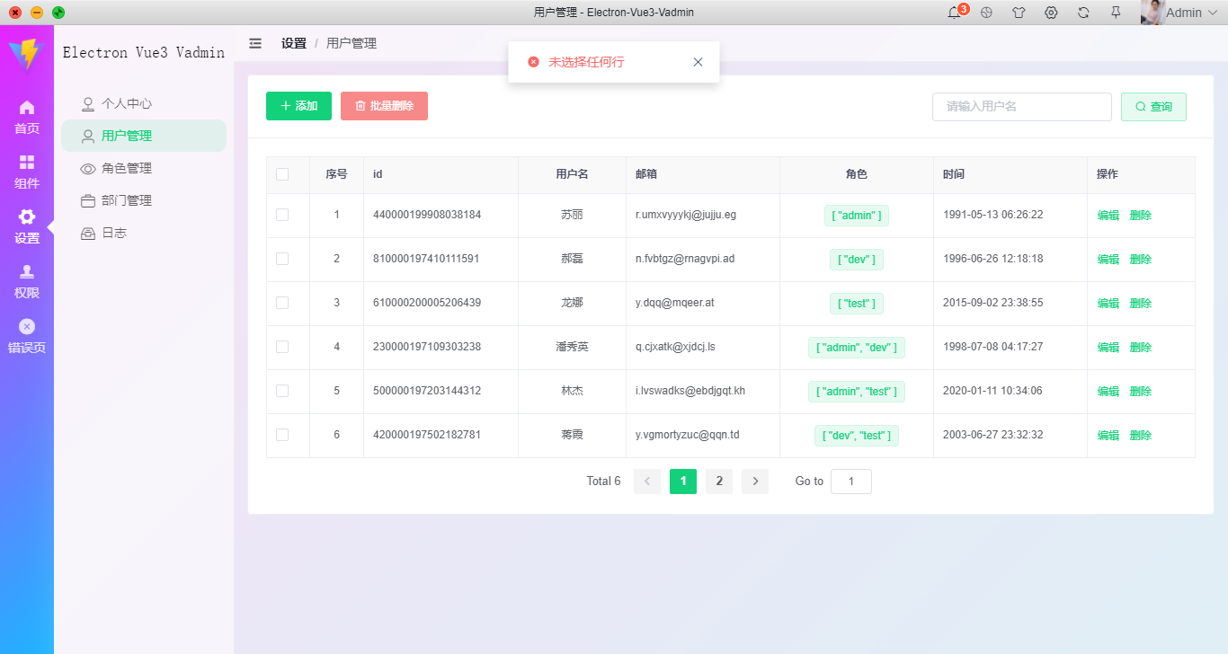This screenshot has height=654, width=1228.
Task: Check the row for 潘秀英
Action: pyautogui.click(x=282, y=347)
